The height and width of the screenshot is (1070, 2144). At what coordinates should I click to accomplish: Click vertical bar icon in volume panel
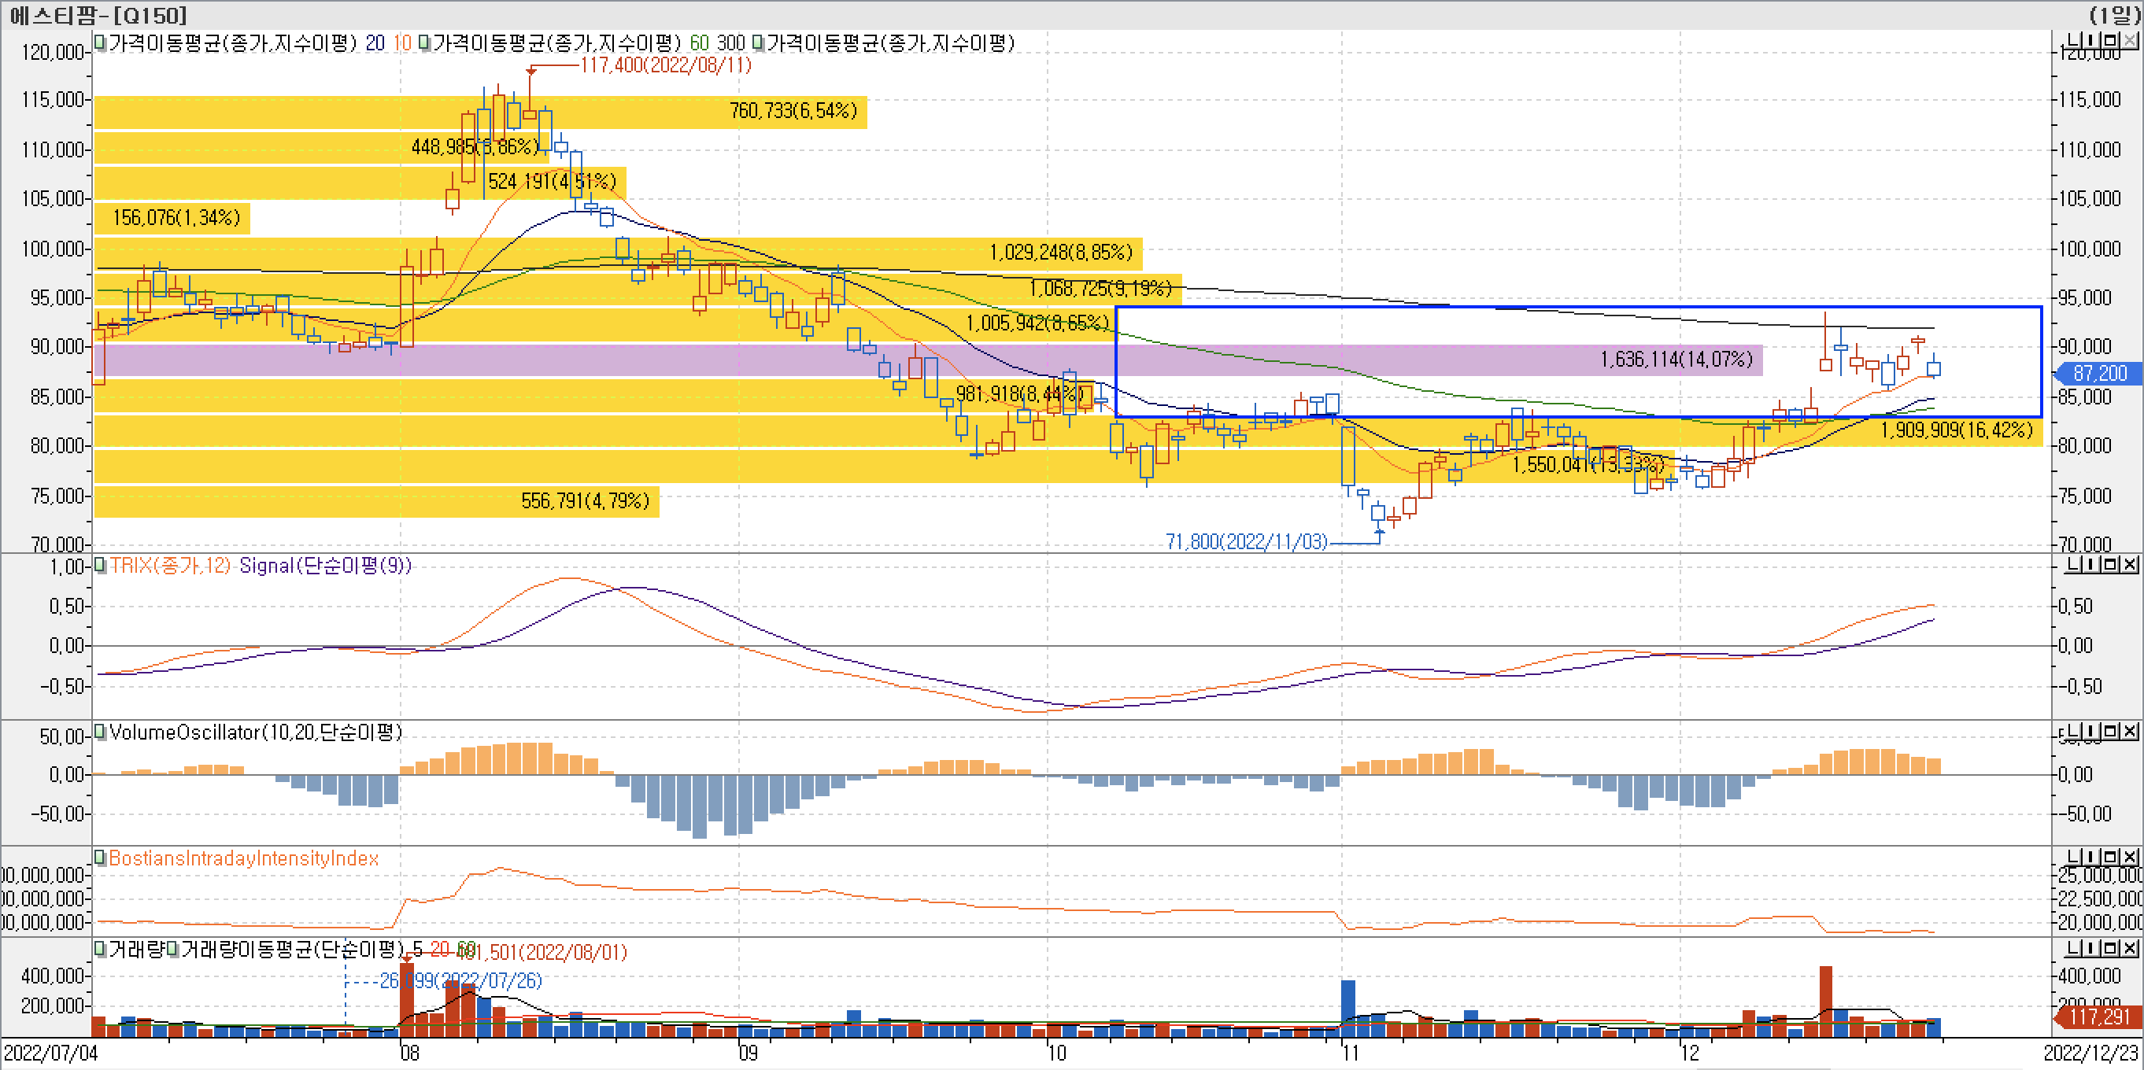click(2092, 949)
